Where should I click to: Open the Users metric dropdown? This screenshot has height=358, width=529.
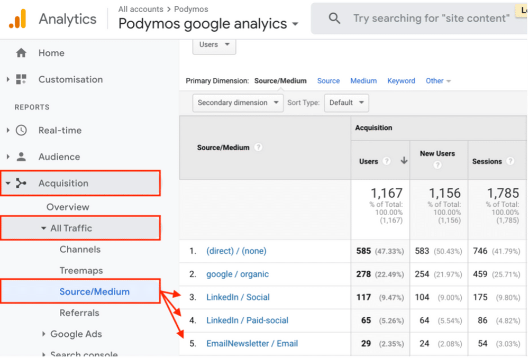(x=214, y=45)
